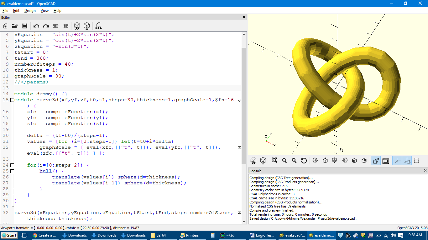Click the Zoom In magnifier icon
This screenshot has width=428, height=240.
pyautogui.click(x=284, y=161)
